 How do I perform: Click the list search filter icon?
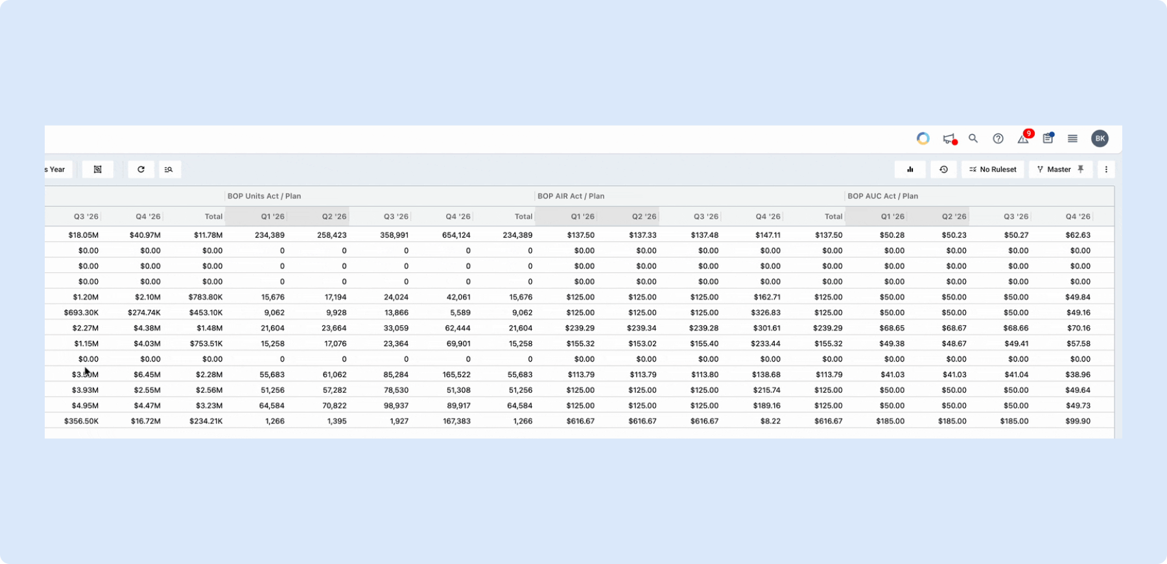(169, 169)
